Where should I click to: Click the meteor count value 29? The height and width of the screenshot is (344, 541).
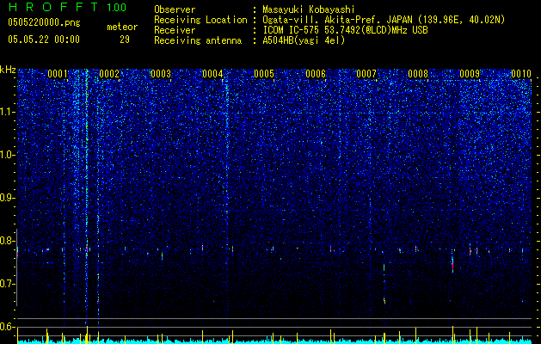click(125, 40)
